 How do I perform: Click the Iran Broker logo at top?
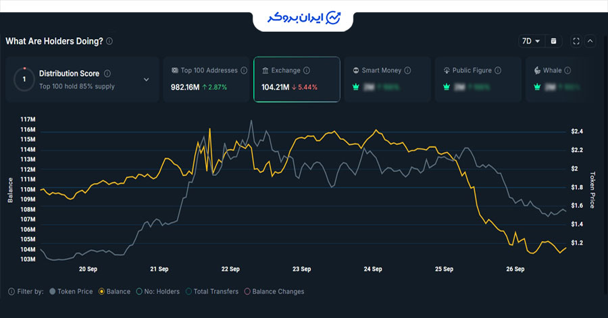tap(303, 17)
